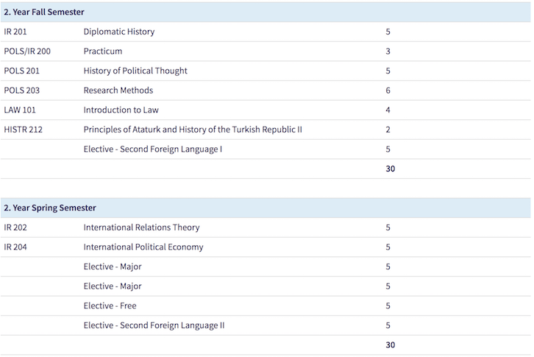Screen dimensions: 534x357
Task: Select History of Political Thought course
Action: click(135, 71)
